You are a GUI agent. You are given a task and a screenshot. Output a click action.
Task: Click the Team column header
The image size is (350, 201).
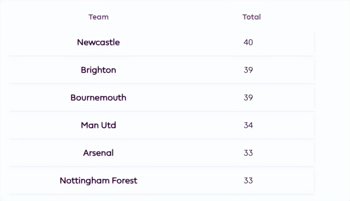click(98, 17)
